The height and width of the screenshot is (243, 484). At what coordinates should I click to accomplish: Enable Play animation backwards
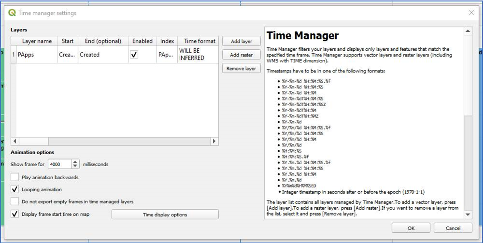point(14,178)
